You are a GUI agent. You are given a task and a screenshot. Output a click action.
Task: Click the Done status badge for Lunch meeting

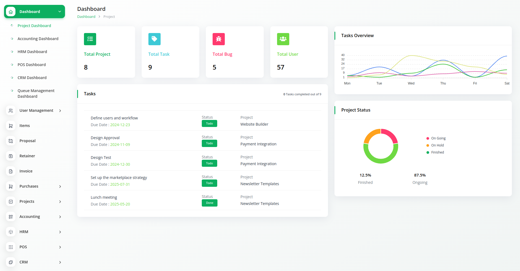pos(209,203)
